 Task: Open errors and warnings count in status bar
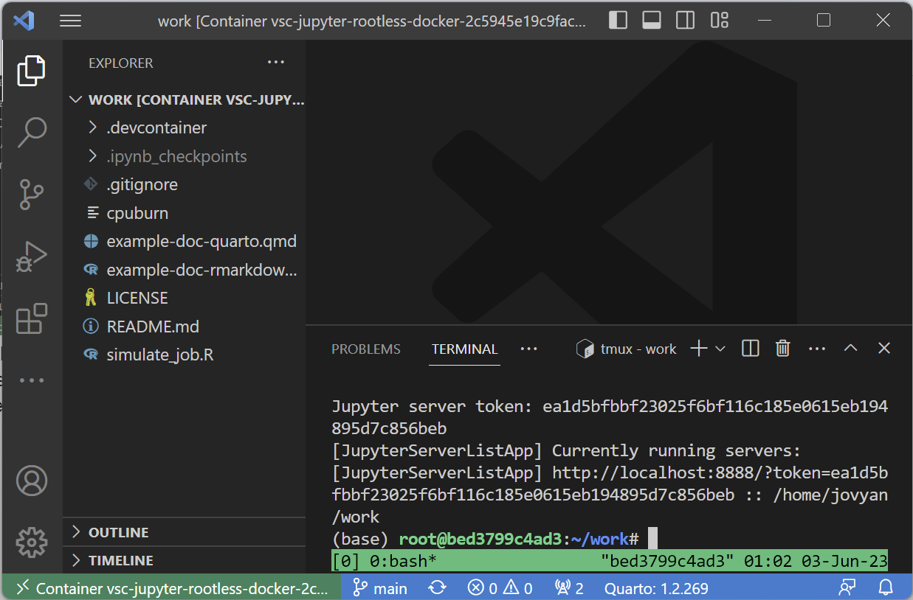(500, 587)
